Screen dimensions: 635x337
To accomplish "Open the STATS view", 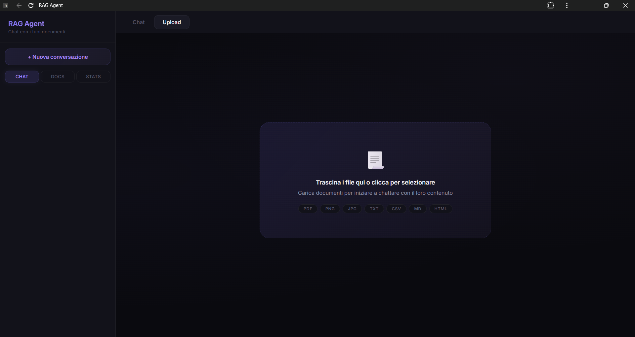I will click(x=93, y=77).
